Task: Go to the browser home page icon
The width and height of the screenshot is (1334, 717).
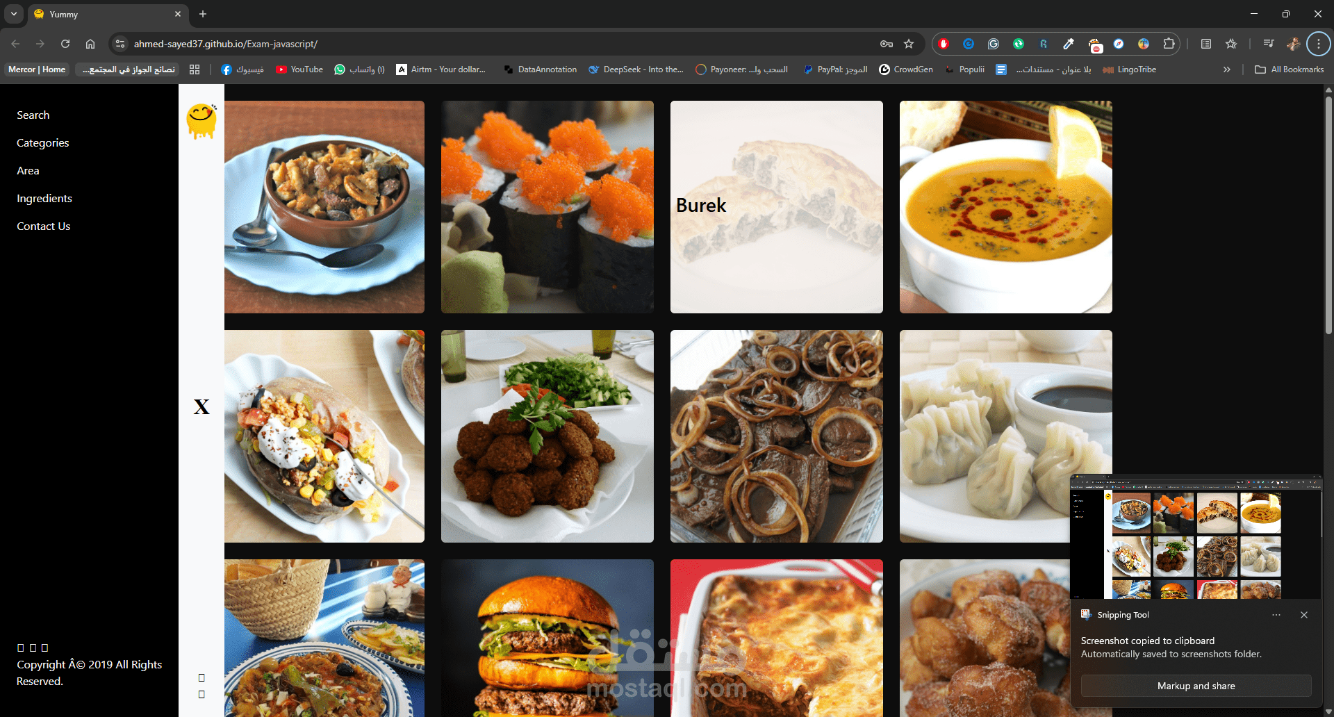Action: pyautogui.click(x=90, y=44)
